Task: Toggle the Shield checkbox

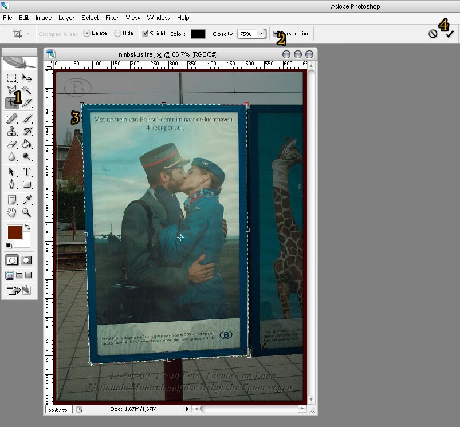Action: coord(145,33)
